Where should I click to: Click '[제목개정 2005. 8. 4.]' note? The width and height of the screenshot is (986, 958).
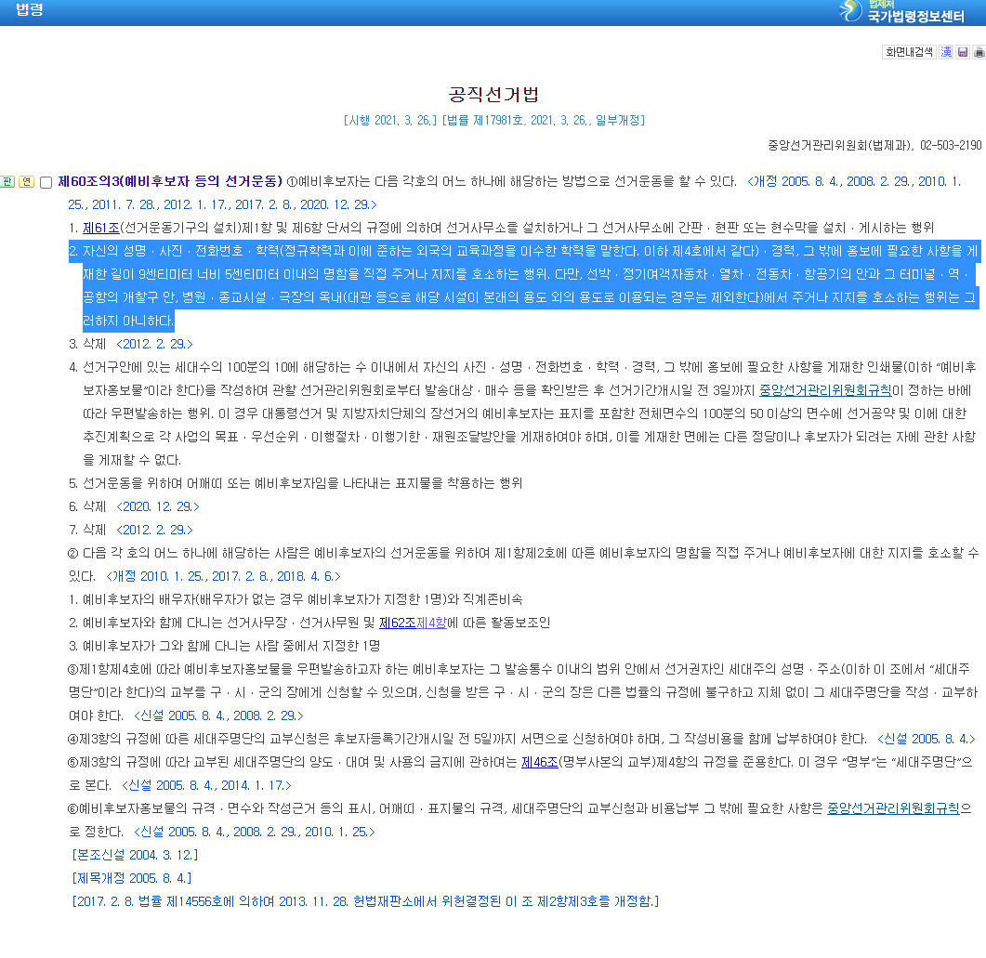(132, 878)
